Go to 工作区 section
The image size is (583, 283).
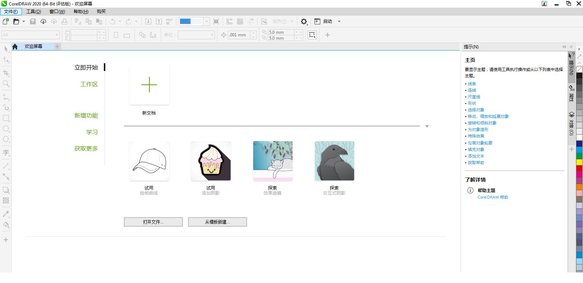89,84
